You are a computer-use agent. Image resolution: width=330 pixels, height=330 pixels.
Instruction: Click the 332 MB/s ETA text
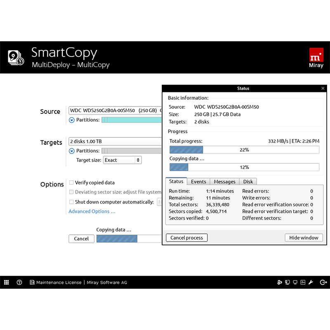coord(294,141)
